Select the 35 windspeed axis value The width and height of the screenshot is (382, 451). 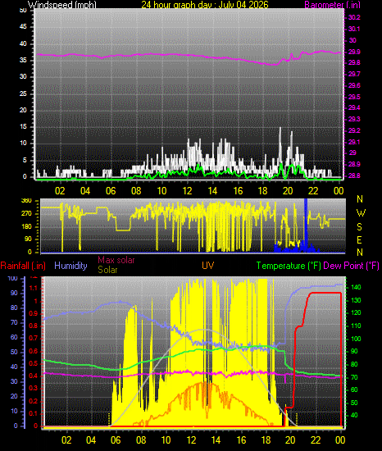(23, 61)
